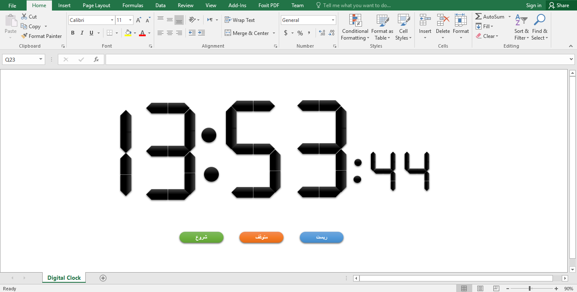
Task: Expand the Calibri font name dropdown
Action: [112, 20]
